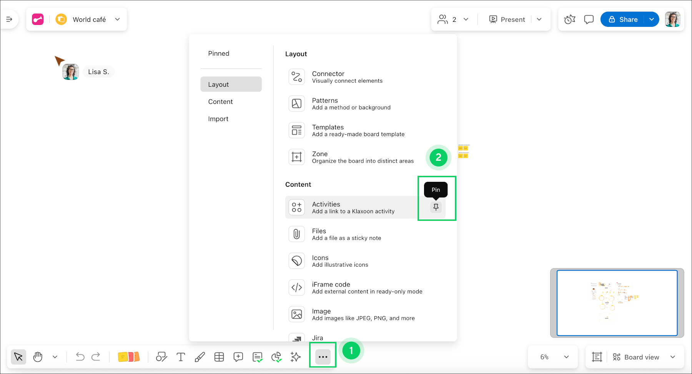Open board comments via speech bubble icon
Viewport: 692px width, 374px height.
pyautogui.click(x=589, y=19)
